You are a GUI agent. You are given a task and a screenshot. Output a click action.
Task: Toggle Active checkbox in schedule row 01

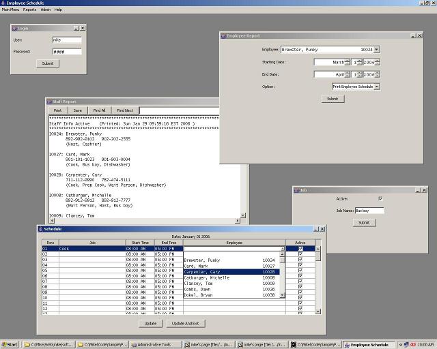point(300,249)
